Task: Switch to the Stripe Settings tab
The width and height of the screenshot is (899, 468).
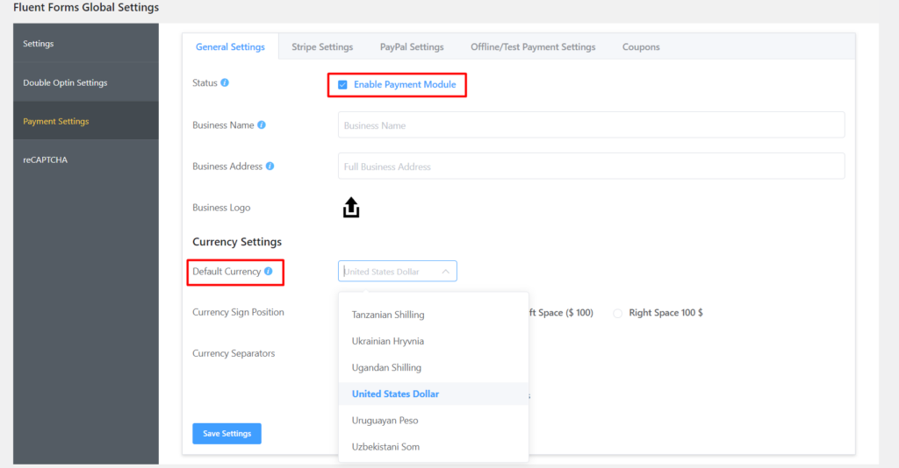Action: [x=322, y=47]
